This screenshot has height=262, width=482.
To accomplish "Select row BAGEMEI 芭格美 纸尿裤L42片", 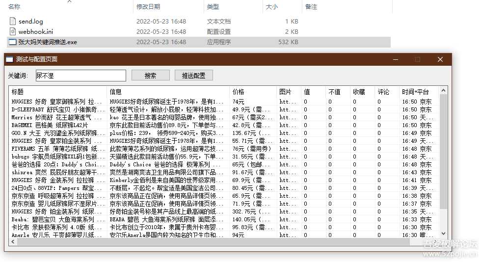I will [x=224, y=125].
